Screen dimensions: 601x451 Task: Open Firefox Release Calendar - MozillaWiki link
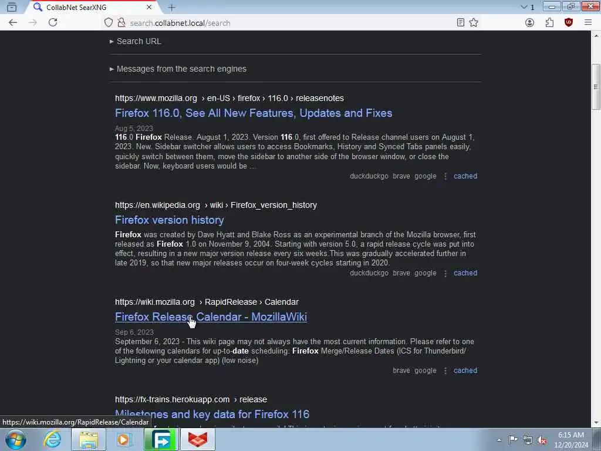pos(211,317)
